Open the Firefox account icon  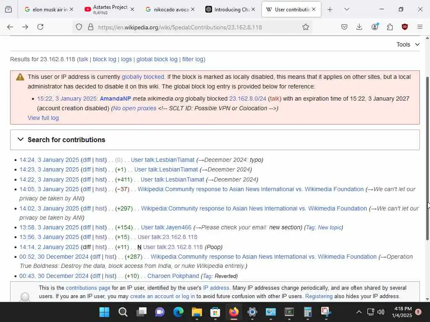[x=375, y=26]
